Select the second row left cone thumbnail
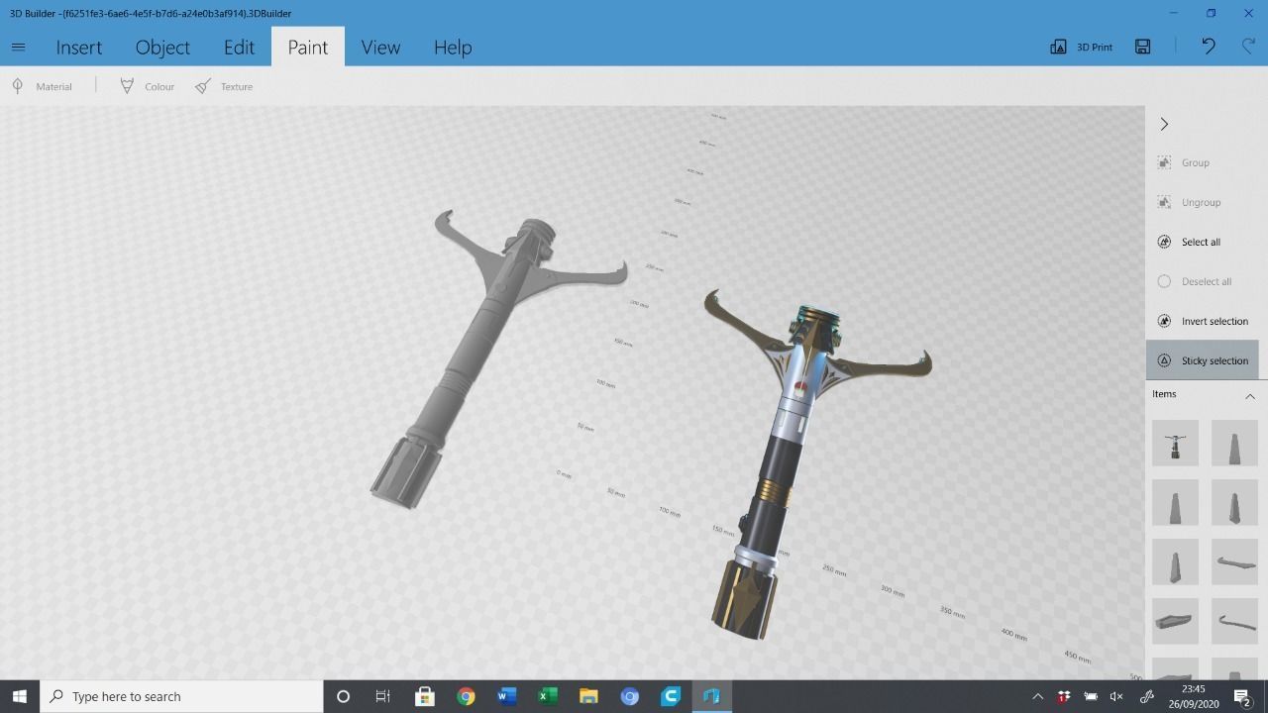The height and width of the screenshot is (713, 1268). (x=1175, y=502)
